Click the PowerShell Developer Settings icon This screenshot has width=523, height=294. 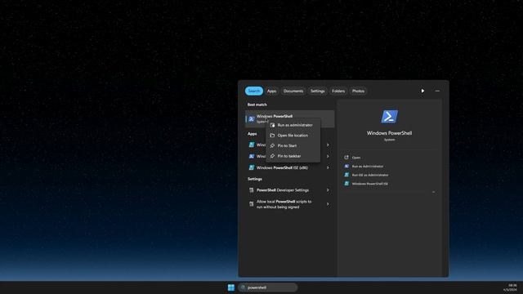coord(252,190)
